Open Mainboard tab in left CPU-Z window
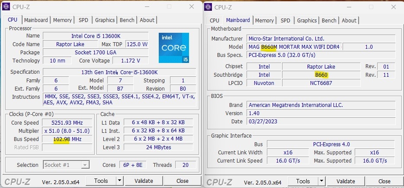This screenshot has width=404, height=188. [x=36, y=20]
